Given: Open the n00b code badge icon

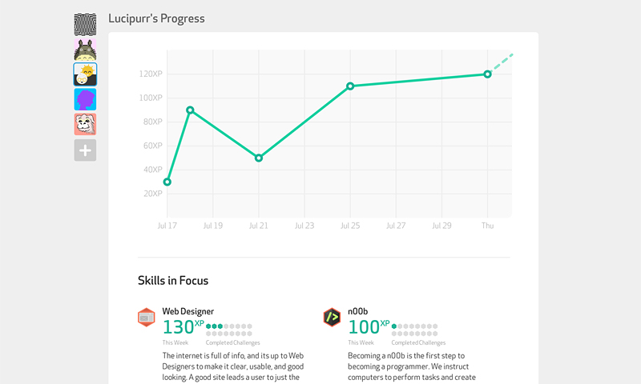Looking at the screenshot, I should (332, 318).
